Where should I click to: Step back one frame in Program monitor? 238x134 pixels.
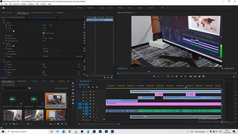[x=173, y=76]
